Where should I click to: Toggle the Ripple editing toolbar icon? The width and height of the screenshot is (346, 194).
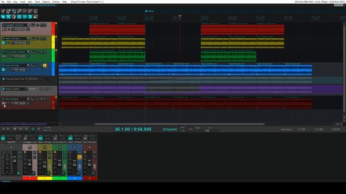(14, 17)
